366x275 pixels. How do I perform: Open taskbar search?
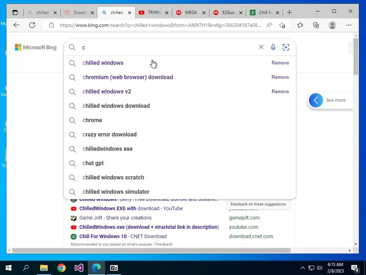coord(26,268)
